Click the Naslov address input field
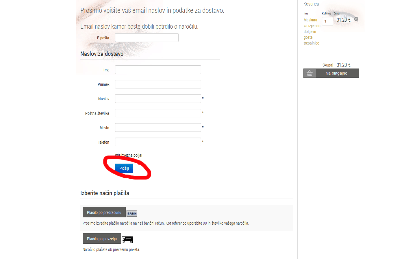This screenshot has width=404, height=259. [x=158, y=99]
